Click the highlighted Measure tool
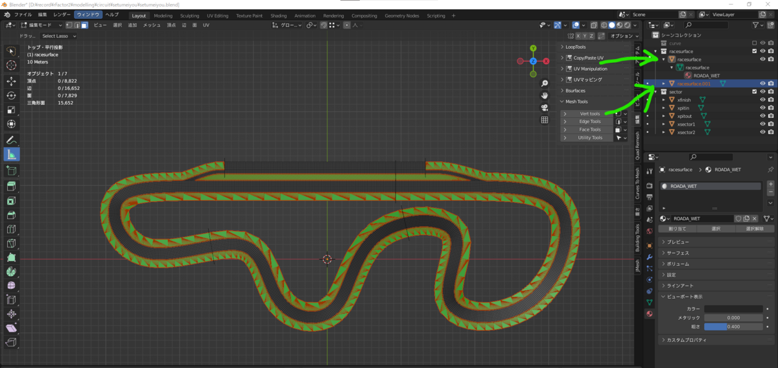The image size is (778, 368). [11, 154]
